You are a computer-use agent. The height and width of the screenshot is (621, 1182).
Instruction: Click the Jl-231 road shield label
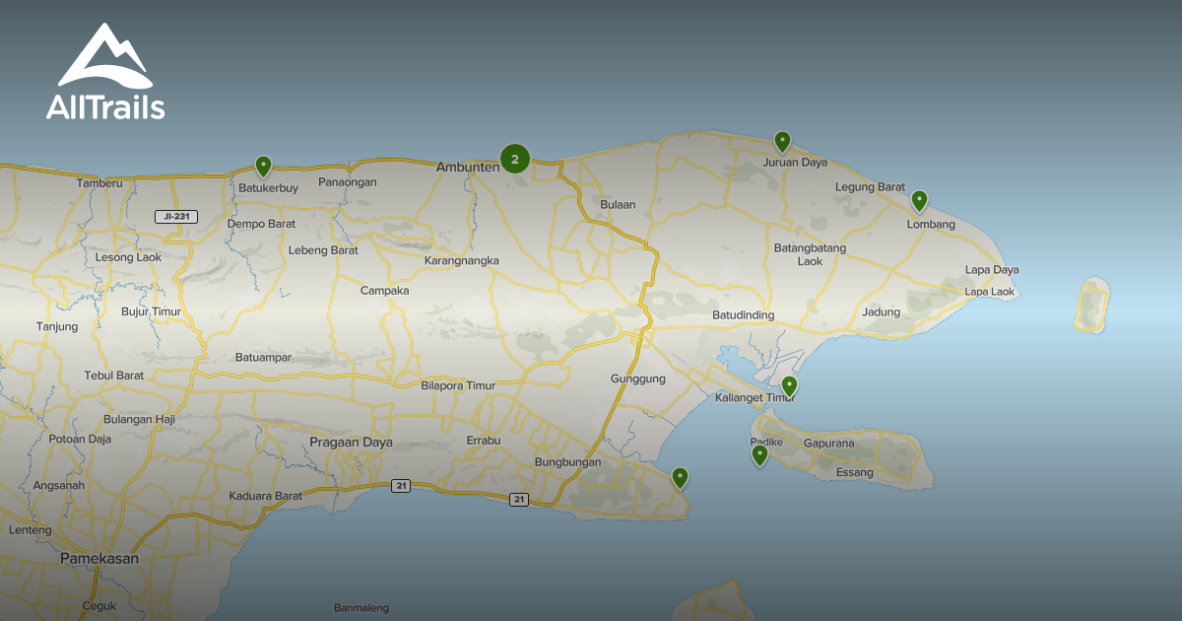tap(177, 215)
